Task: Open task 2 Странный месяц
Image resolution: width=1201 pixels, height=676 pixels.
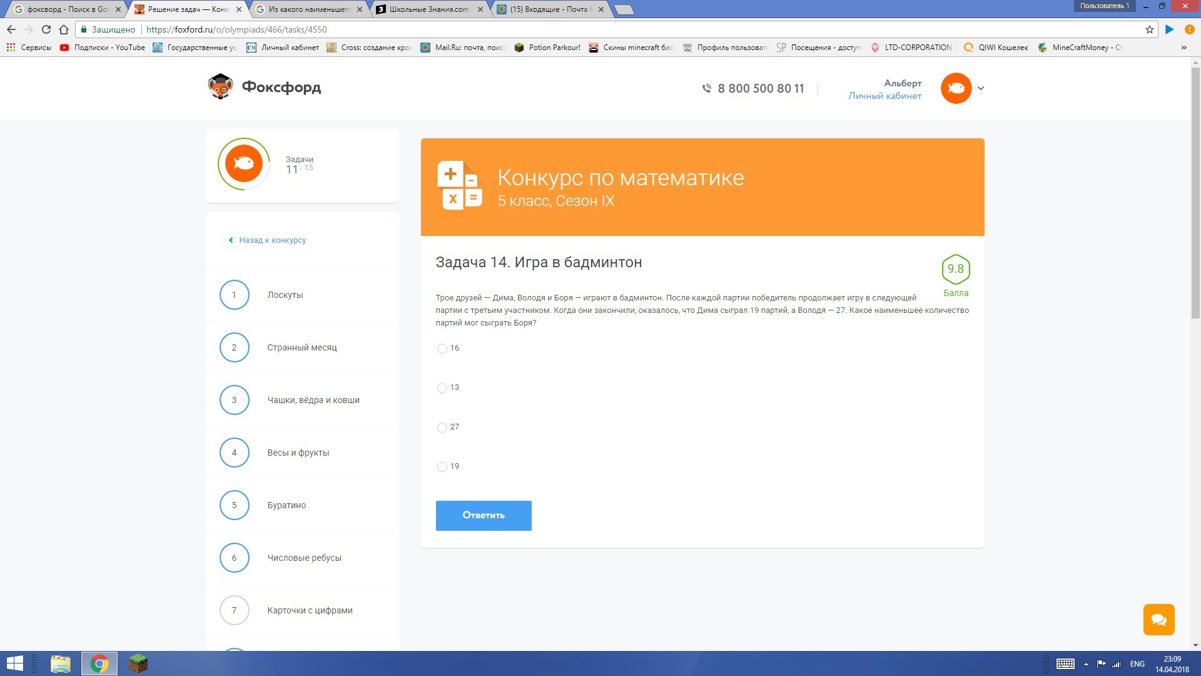Action: (x=303, y=347)
